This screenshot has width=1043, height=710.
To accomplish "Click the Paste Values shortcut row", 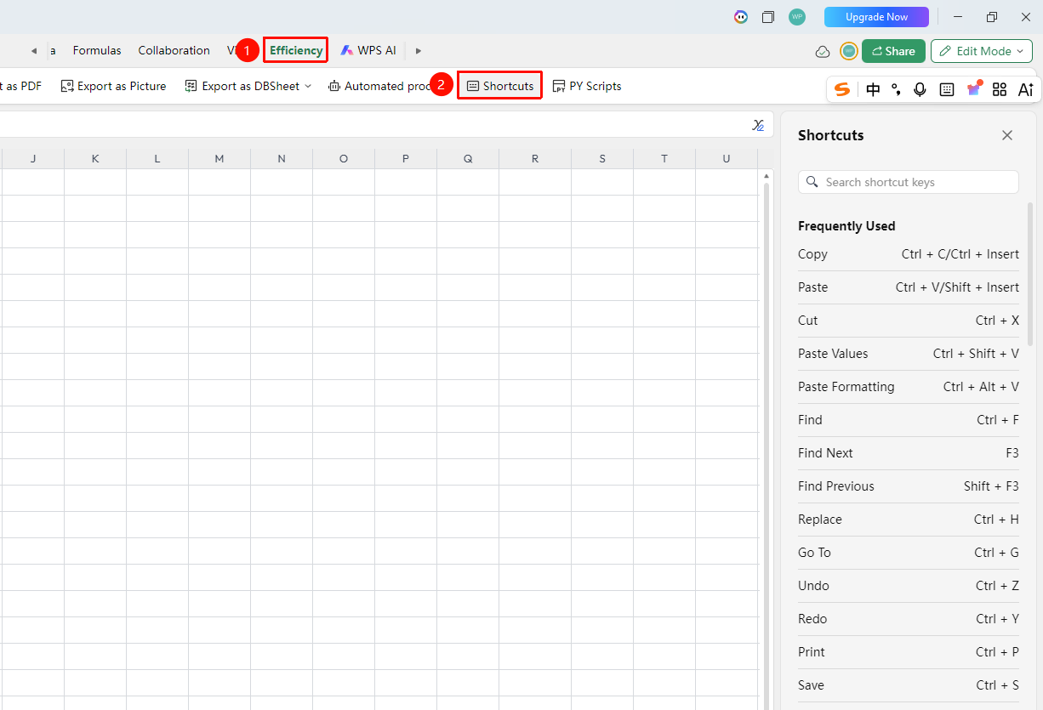I will point(909,354).
